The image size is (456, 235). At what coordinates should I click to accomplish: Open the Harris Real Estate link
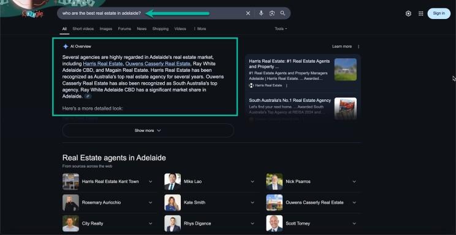(103, 64)
